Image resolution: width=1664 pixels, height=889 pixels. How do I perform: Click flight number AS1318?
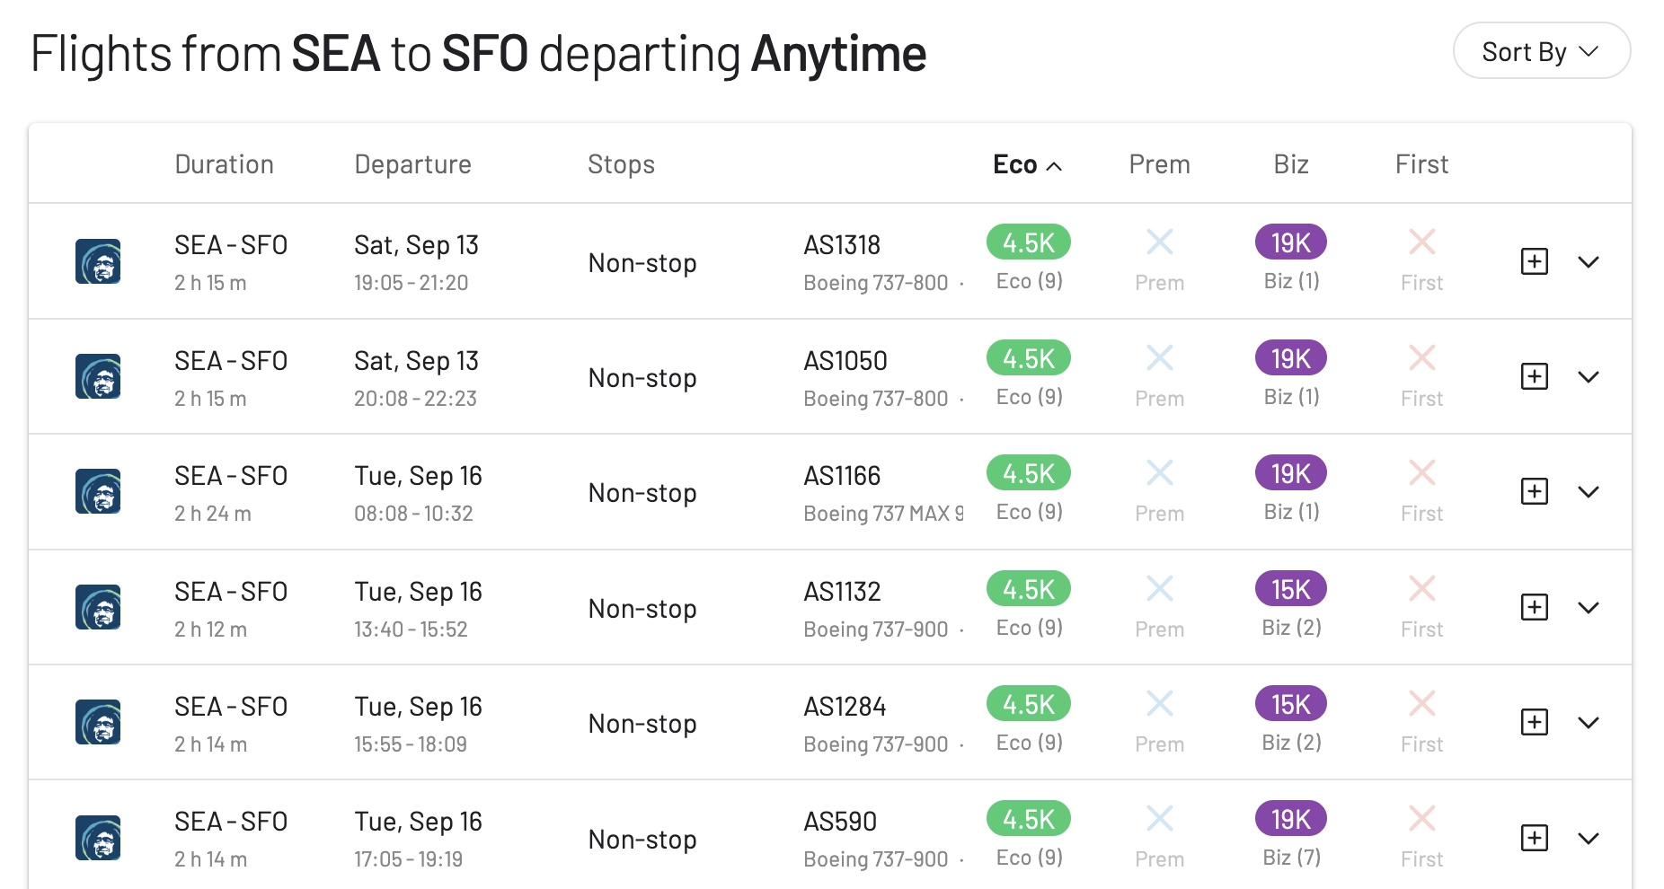point(842,245)
